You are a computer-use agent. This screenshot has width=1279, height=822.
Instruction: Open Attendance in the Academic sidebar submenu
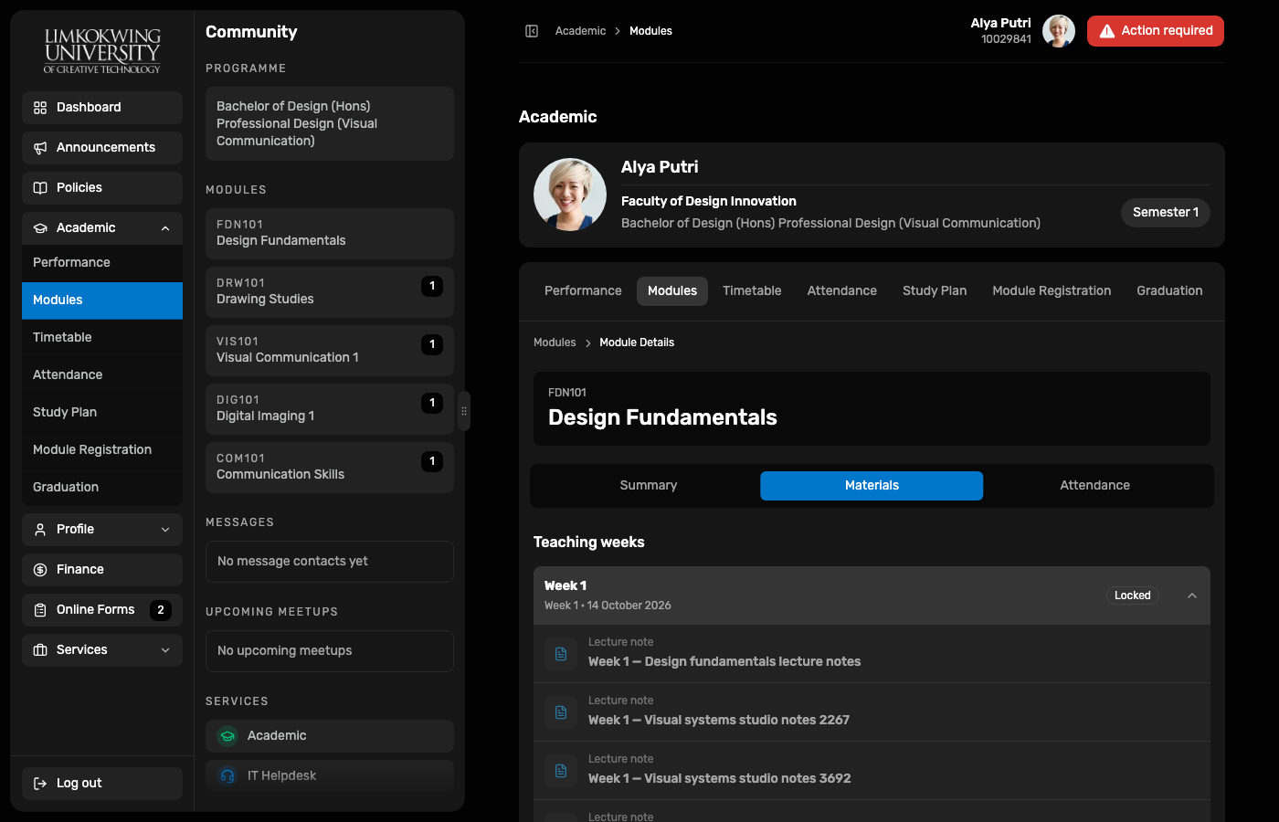(x=102, y=375)
